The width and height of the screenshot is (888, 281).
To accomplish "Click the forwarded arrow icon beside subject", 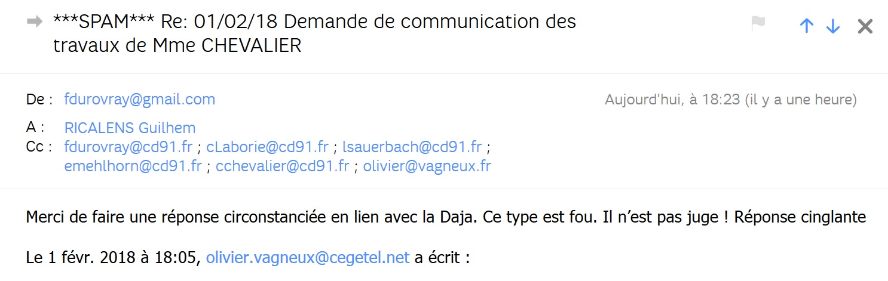I will 35,21.
